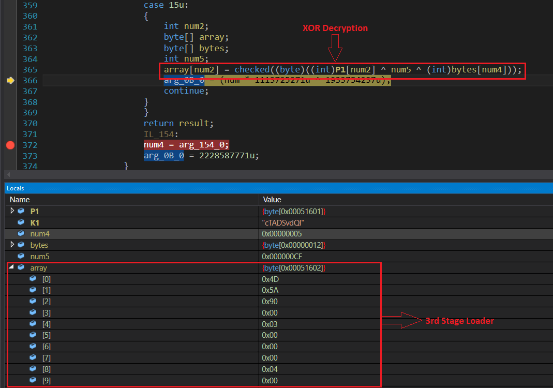
Task: Click the Name column header
Action: point(20,200)
